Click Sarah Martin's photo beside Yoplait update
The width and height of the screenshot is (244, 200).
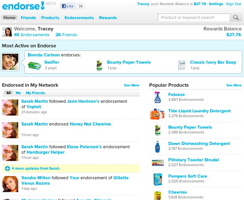(x=10, y=107)
